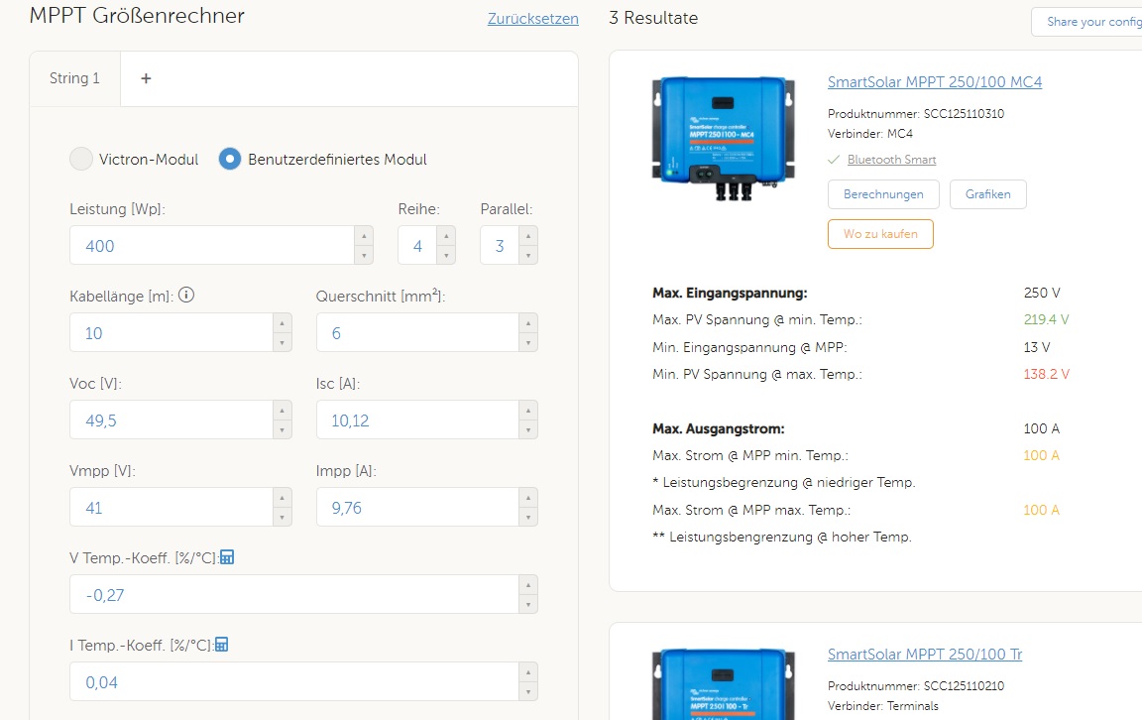1142x720 pixels.
Task: Click the Share your config button
Action: point(1086,22)
